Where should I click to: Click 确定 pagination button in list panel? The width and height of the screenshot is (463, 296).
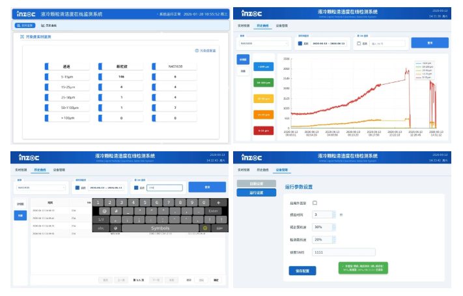pos(216,280)
